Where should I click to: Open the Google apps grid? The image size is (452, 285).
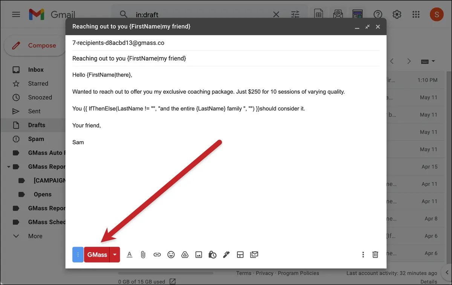pyautogui.click(x=416, y=15)
